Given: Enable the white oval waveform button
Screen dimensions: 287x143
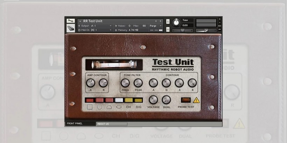Looking at the screenshot, I should [x=119, y=100].
